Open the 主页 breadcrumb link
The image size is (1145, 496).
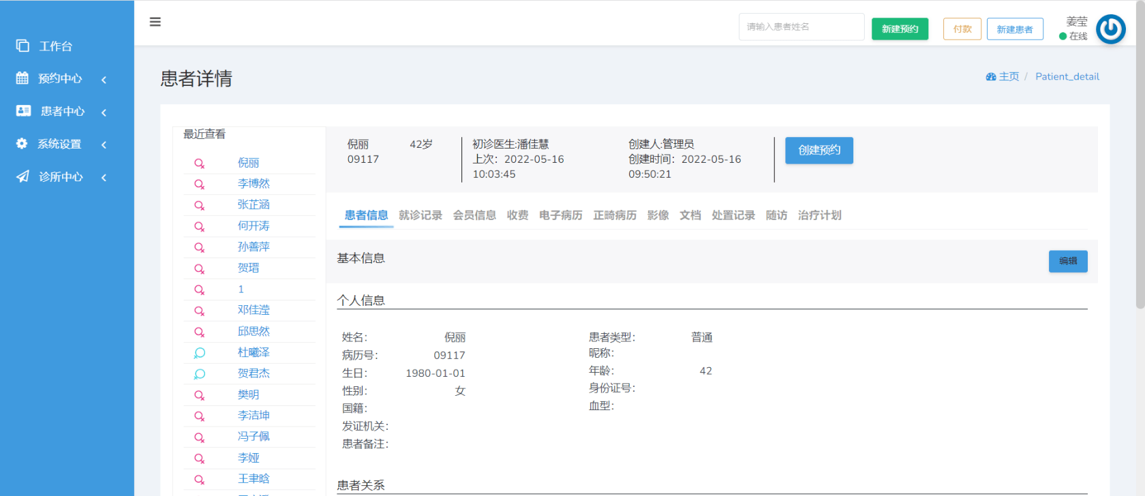1009,77
